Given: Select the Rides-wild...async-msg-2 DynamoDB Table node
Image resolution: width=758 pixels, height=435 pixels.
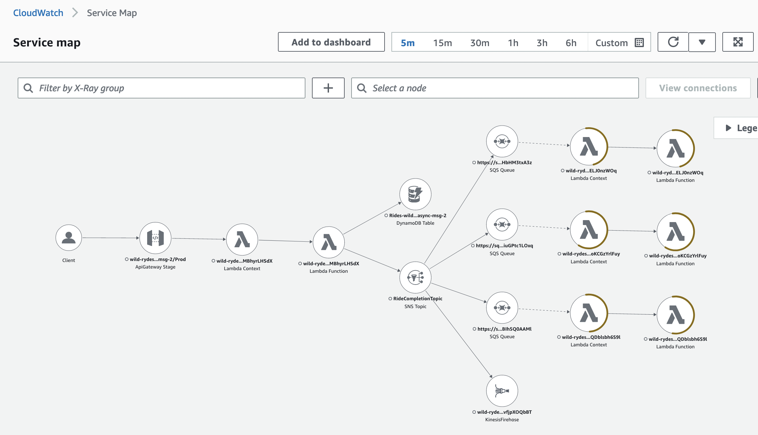Looking at the screenshot, I should 415,194.
